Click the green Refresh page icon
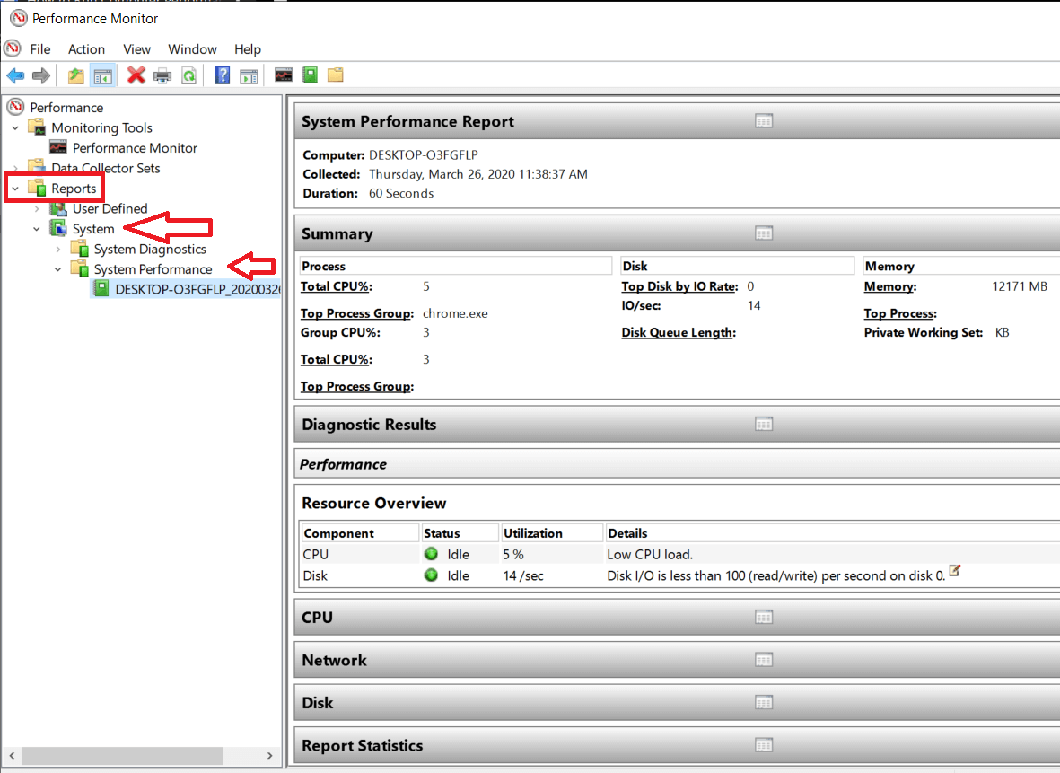The height and width of the screenshot is (773, 1060). (x=188, y=75)
